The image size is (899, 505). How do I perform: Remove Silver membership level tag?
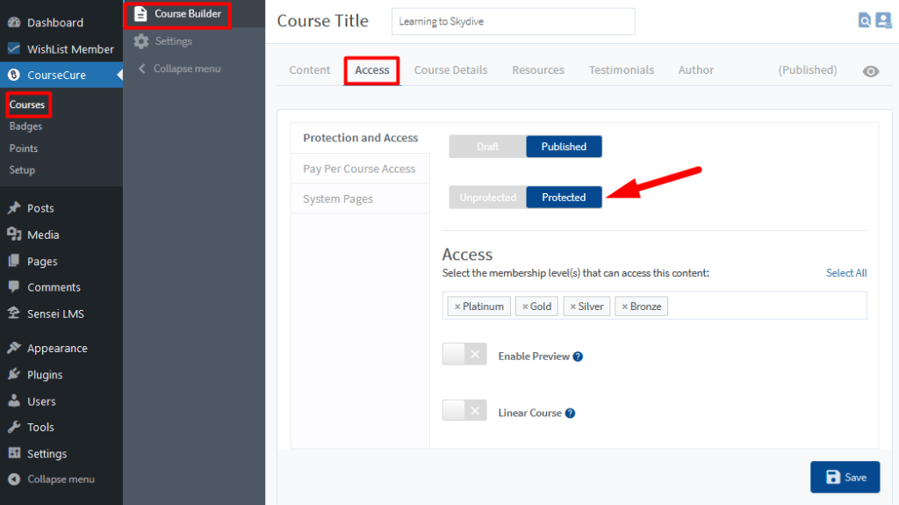coord(572,307)
